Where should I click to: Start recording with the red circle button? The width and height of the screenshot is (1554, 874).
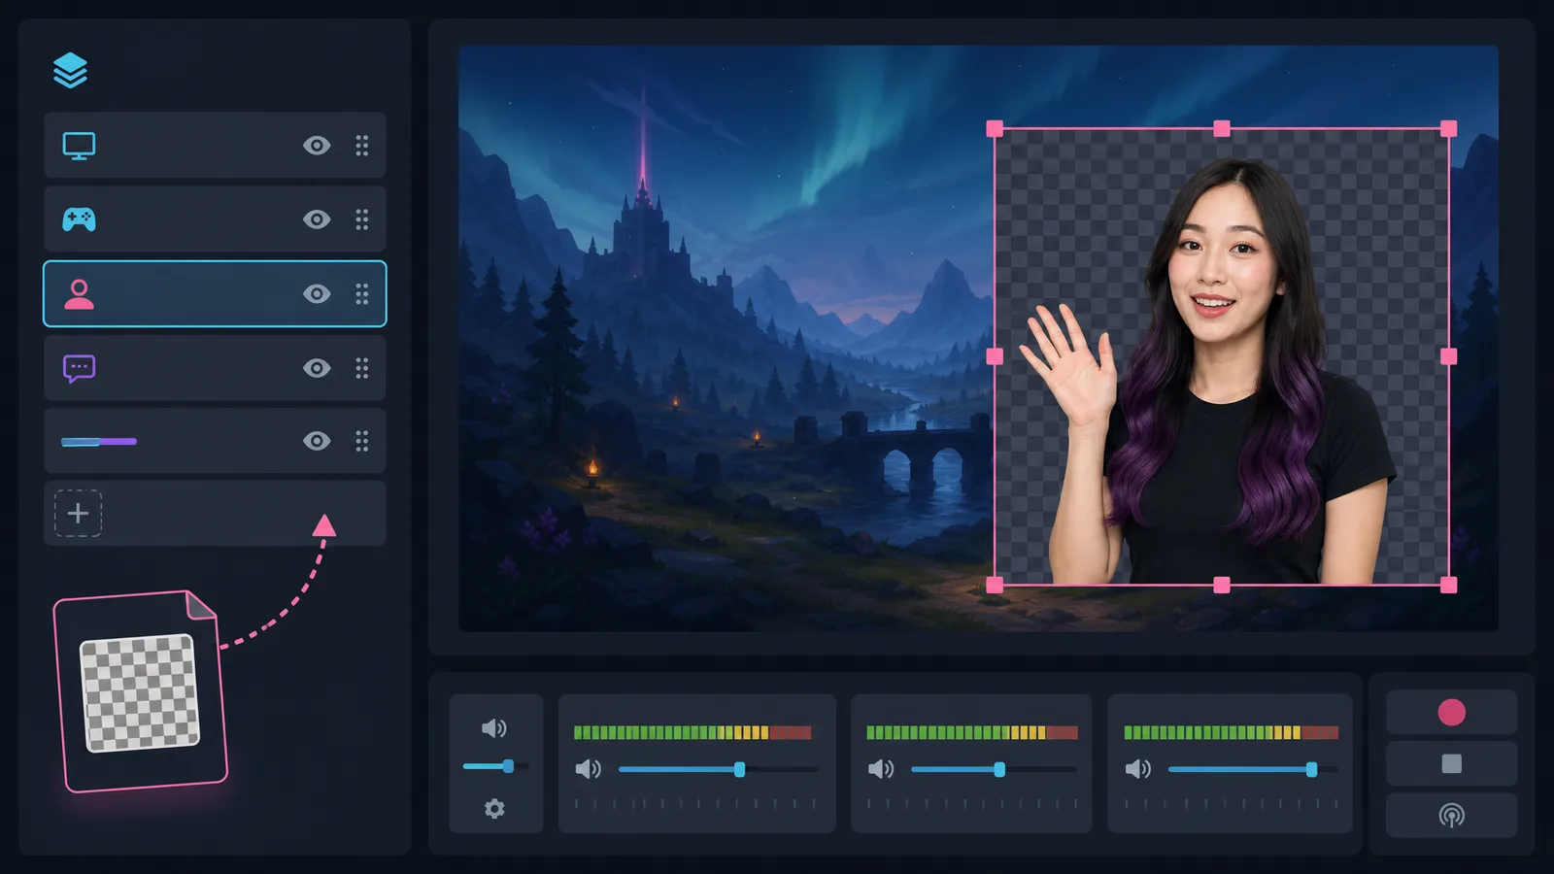pyautogui.click(x=1451, y=712)
